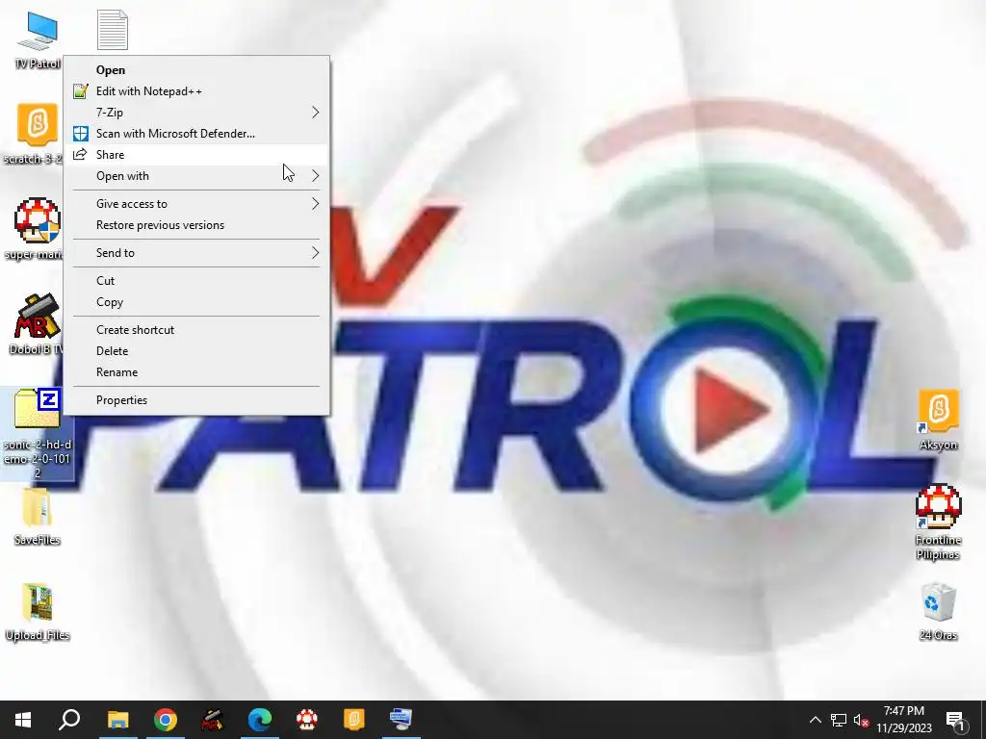
Task: Choose Delete in the context menu
Action: click(196, 351)
